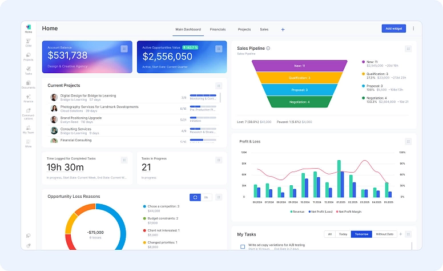The image size is (443, 271).
Task: Click the plus icon to add dashboard tab
Action: [x=283, y=29]
